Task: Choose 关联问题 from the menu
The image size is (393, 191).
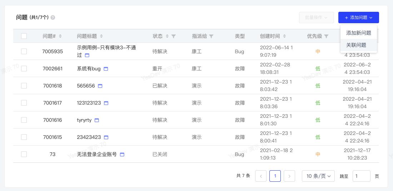Action: [358, 45]
